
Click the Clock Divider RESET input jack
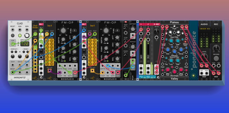coord(35,40)
